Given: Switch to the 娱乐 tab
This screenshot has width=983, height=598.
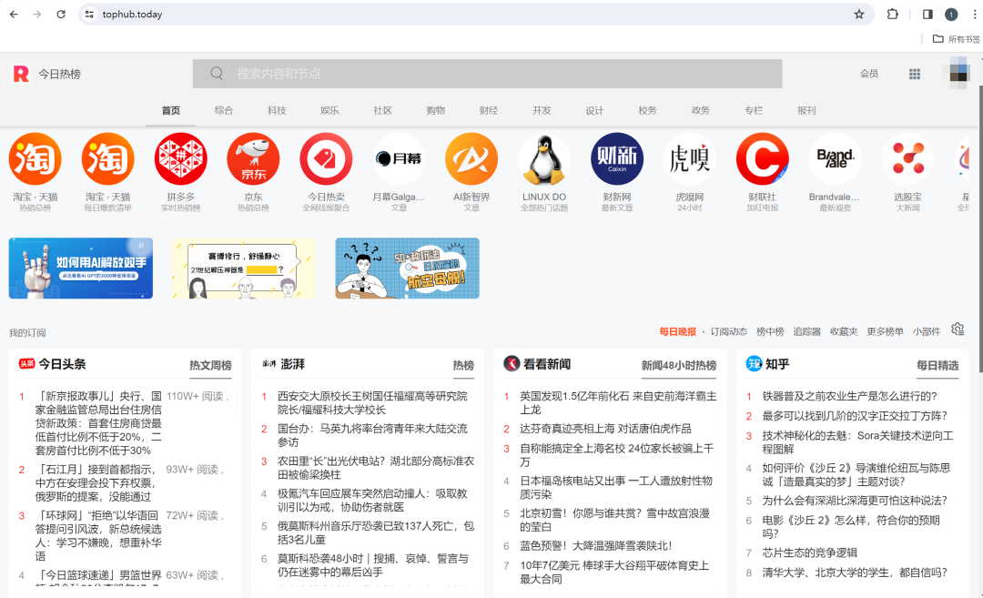Looking at the screenshot, I should (x=329, y=110).
